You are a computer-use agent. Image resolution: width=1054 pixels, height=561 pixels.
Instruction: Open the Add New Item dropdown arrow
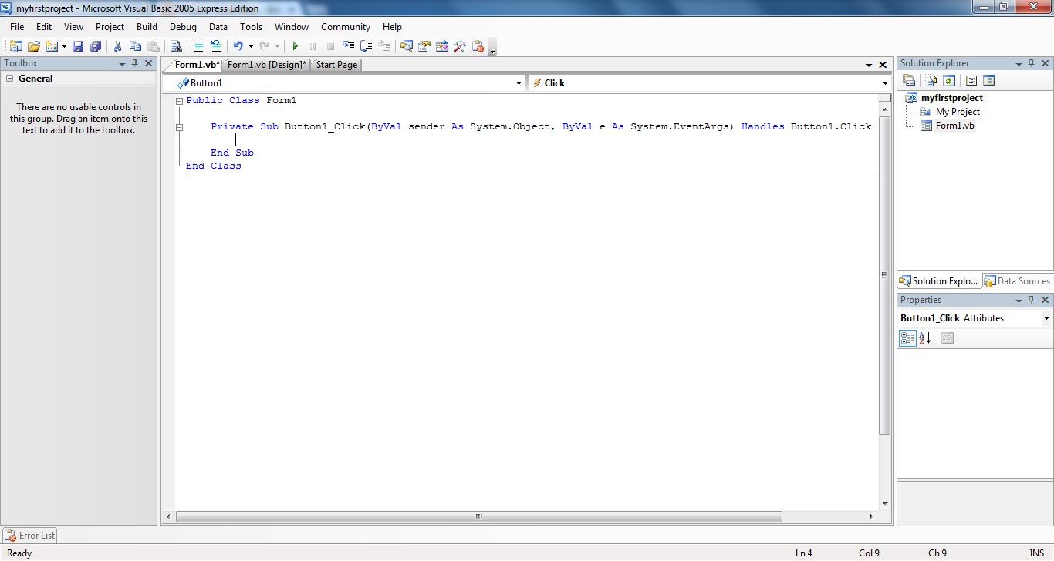pos(64,46)
